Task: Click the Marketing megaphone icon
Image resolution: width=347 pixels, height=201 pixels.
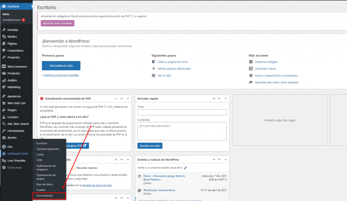Action: point(4,87)
